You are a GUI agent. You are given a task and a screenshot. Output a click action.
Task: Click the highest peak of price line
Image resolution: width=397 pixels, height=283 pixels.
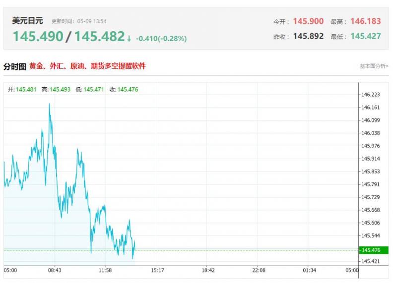pos(49,104)
